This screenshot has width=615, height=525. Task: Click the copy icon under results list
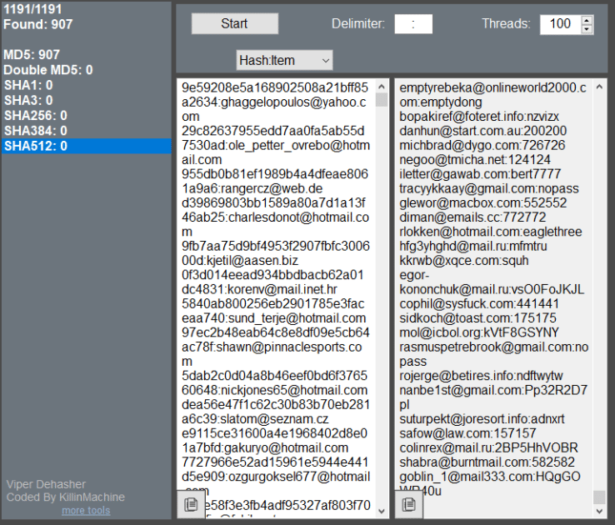(x=408, y=504)
